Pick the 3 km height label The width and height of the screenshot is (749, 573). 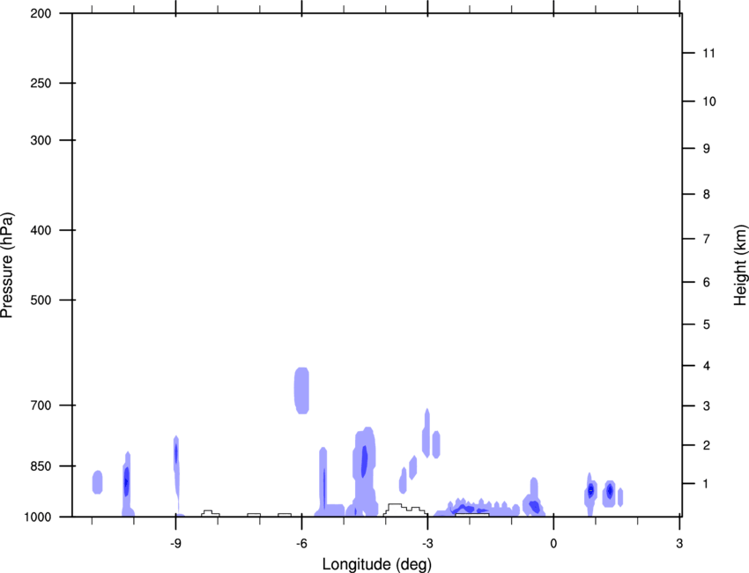(707, 406)
